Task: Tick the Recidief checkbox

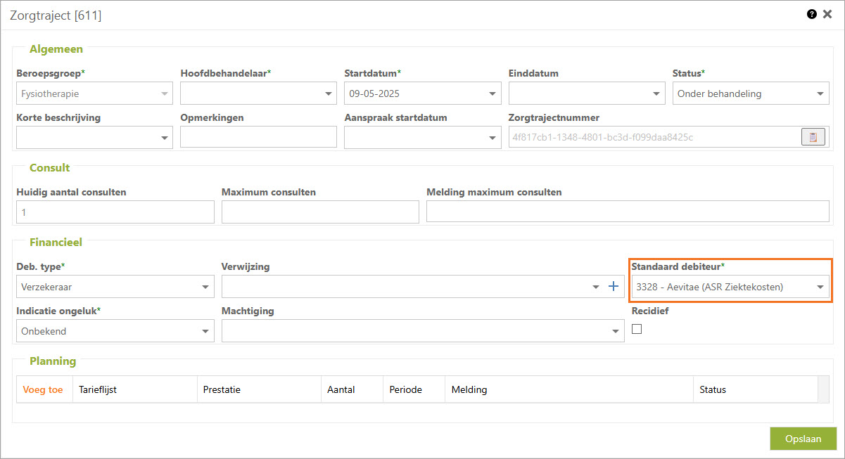Action: (637, 329)
